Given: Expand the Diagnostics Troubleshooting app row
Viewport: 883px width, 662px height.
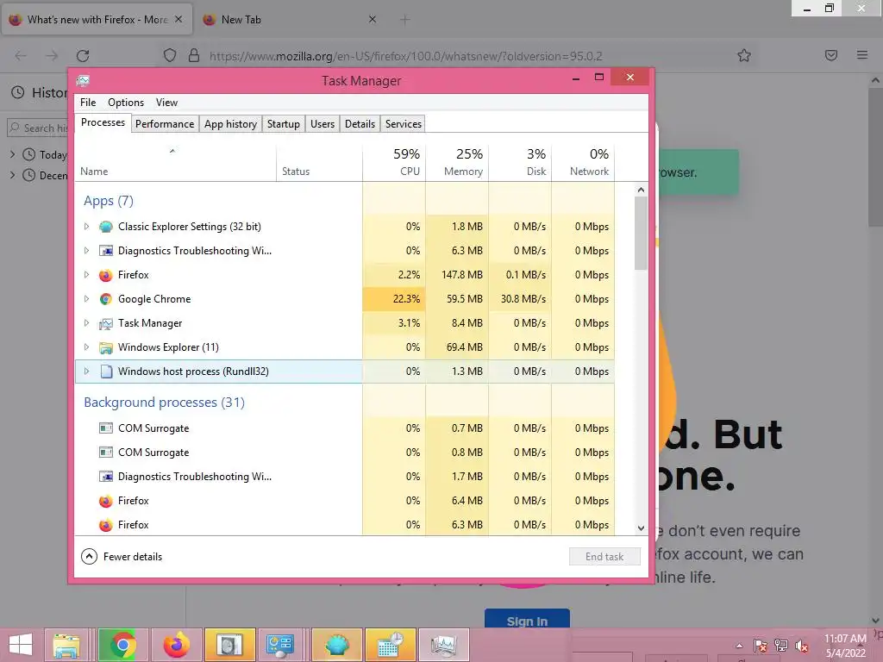Looking at the screenshot, I should pyautogui.click(x=86, y=251).
